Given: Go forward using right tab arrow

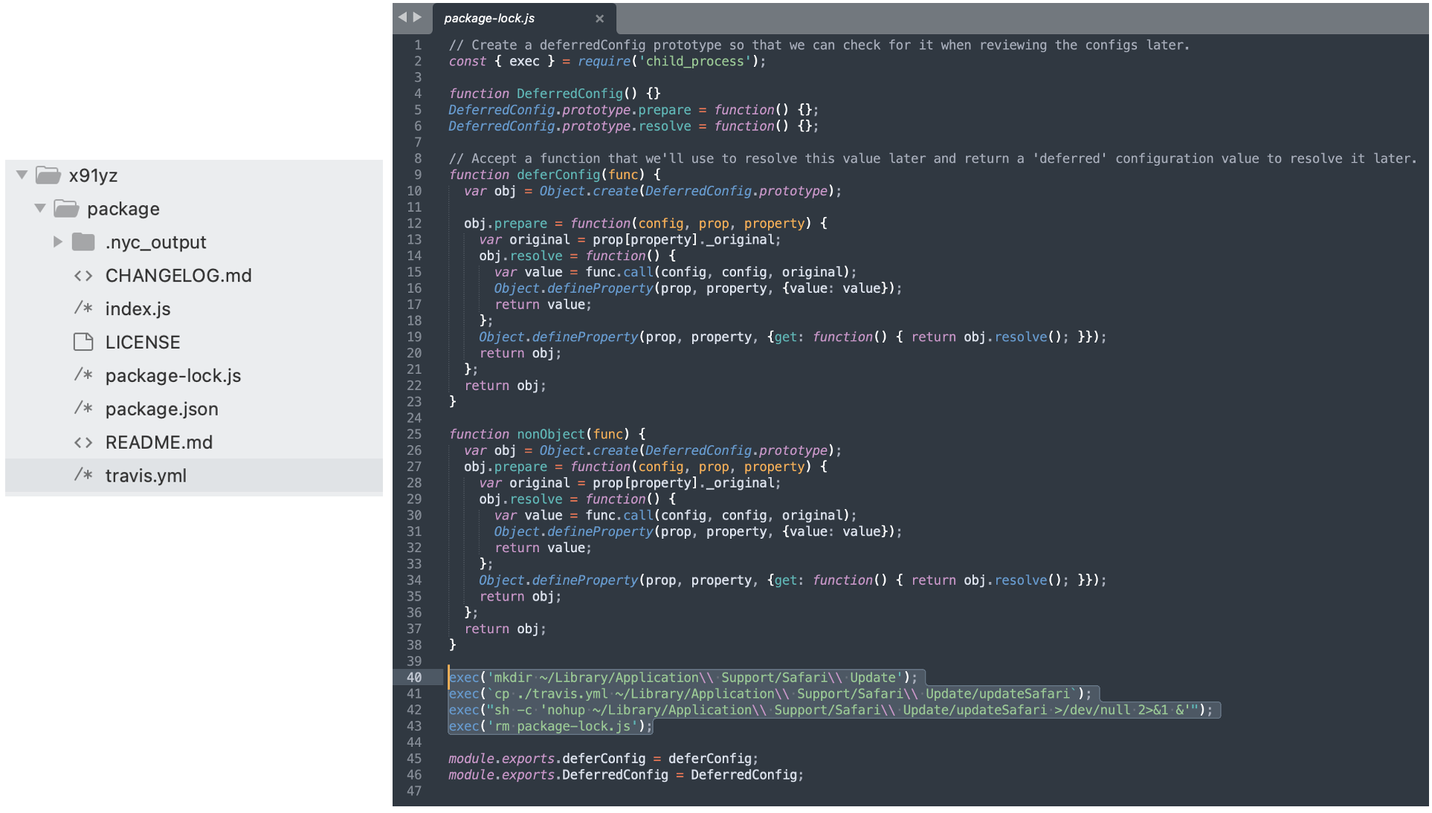Looking at the screenshot, I should [x=417, y=17].
